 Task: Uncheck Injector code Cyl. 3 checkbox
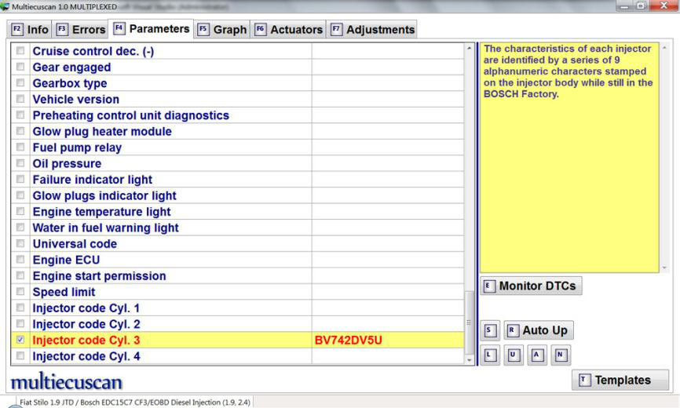(x=20, y=341)
